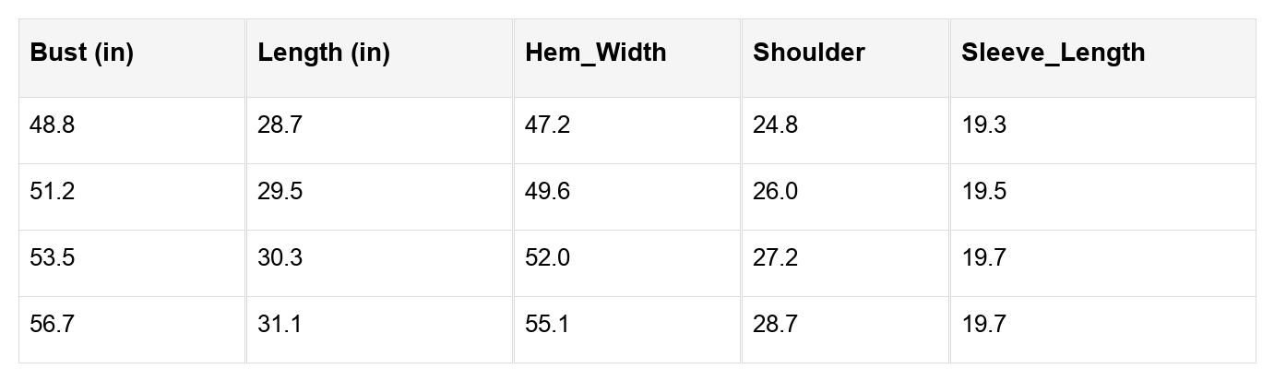Screen dimensions: 1274x381
Task: Select the 27.2 shoulder cell
Action: (x=775, y=258)
